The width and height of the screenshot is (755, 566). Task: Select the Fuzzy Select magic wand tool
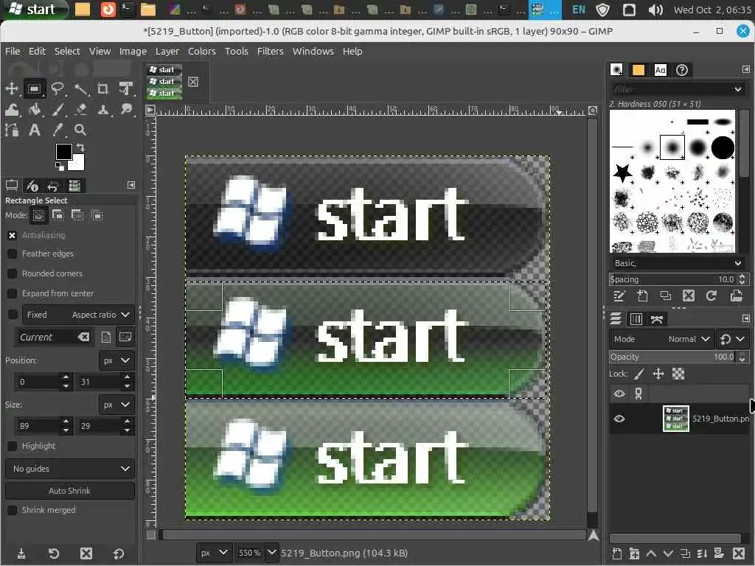[80, 88]
